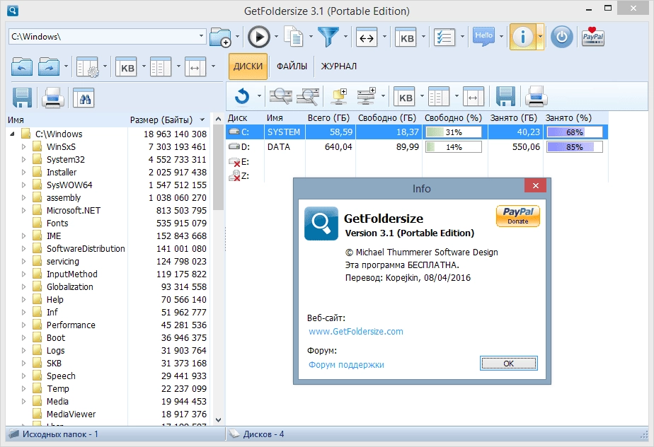Image resolution: width=654 pixels, height=447 pixels.
Task: Sort by the Свободно (ГБ) column header
Action: (x=387, y=118)
